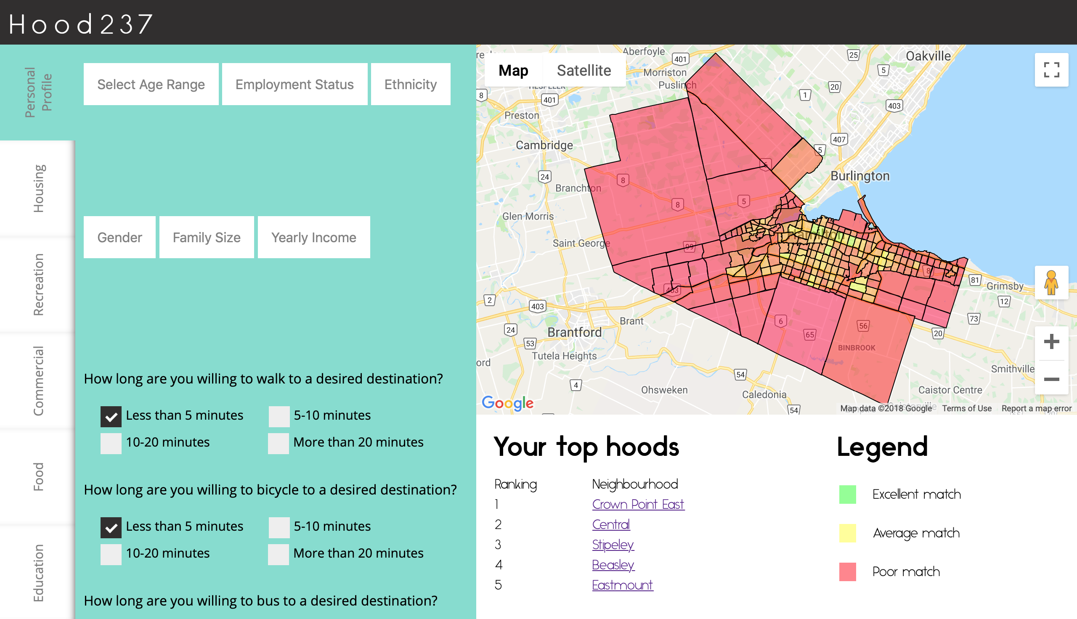Open the Yearly Income dropdown
Screen dimensions: 1077x619
[x=314, y=237]
